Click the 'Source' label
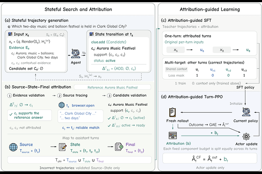Screen dimensions: 262x174 pyautogui.click(x=26, y=144)
